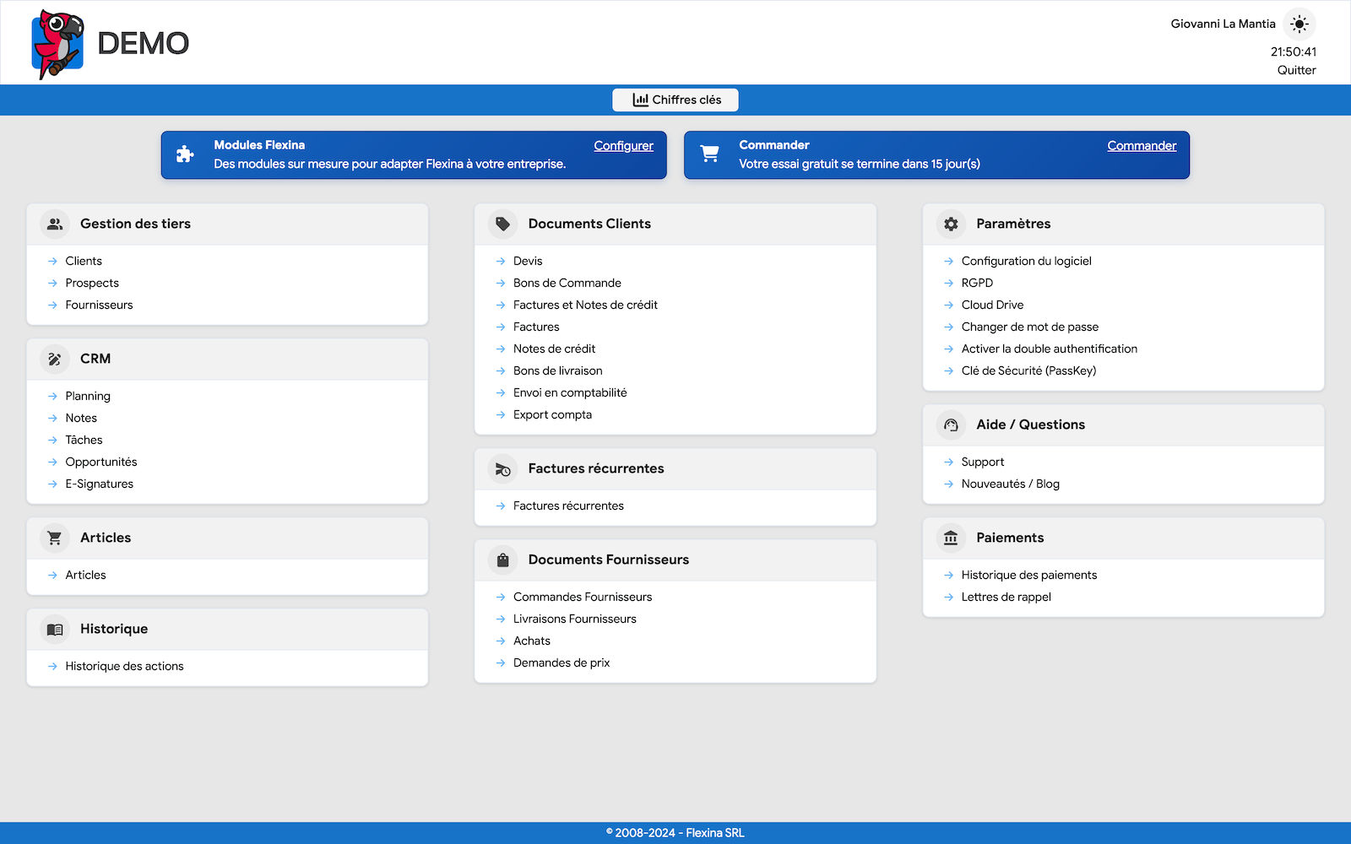
Task: Click the arrow icon beside Planning
Action: (x=52, y=397)
